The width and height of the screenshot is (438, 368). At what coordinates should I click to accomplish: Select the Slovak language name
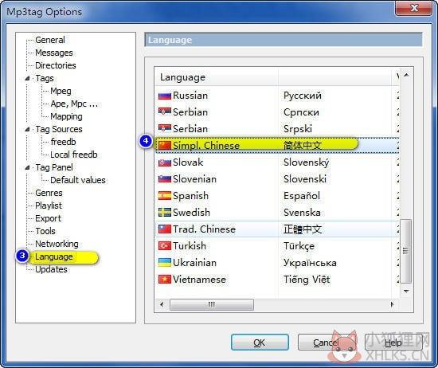188,162
